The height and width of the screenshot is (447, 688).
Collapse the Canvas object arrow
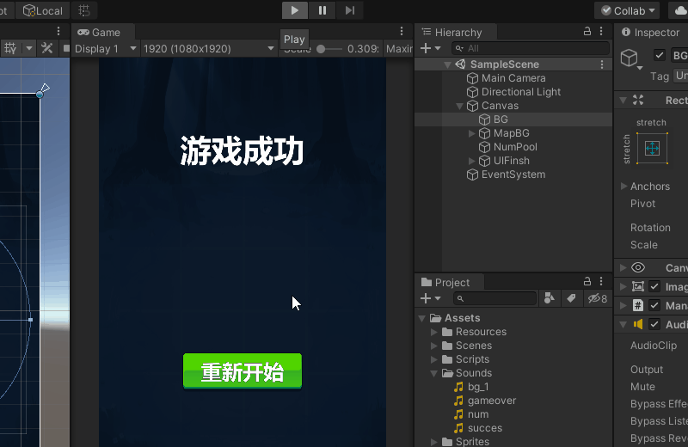point(459,106)
